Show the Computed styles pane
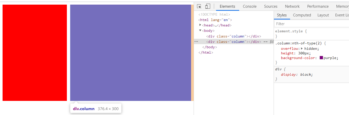349x115 pixels. (302, 15)
